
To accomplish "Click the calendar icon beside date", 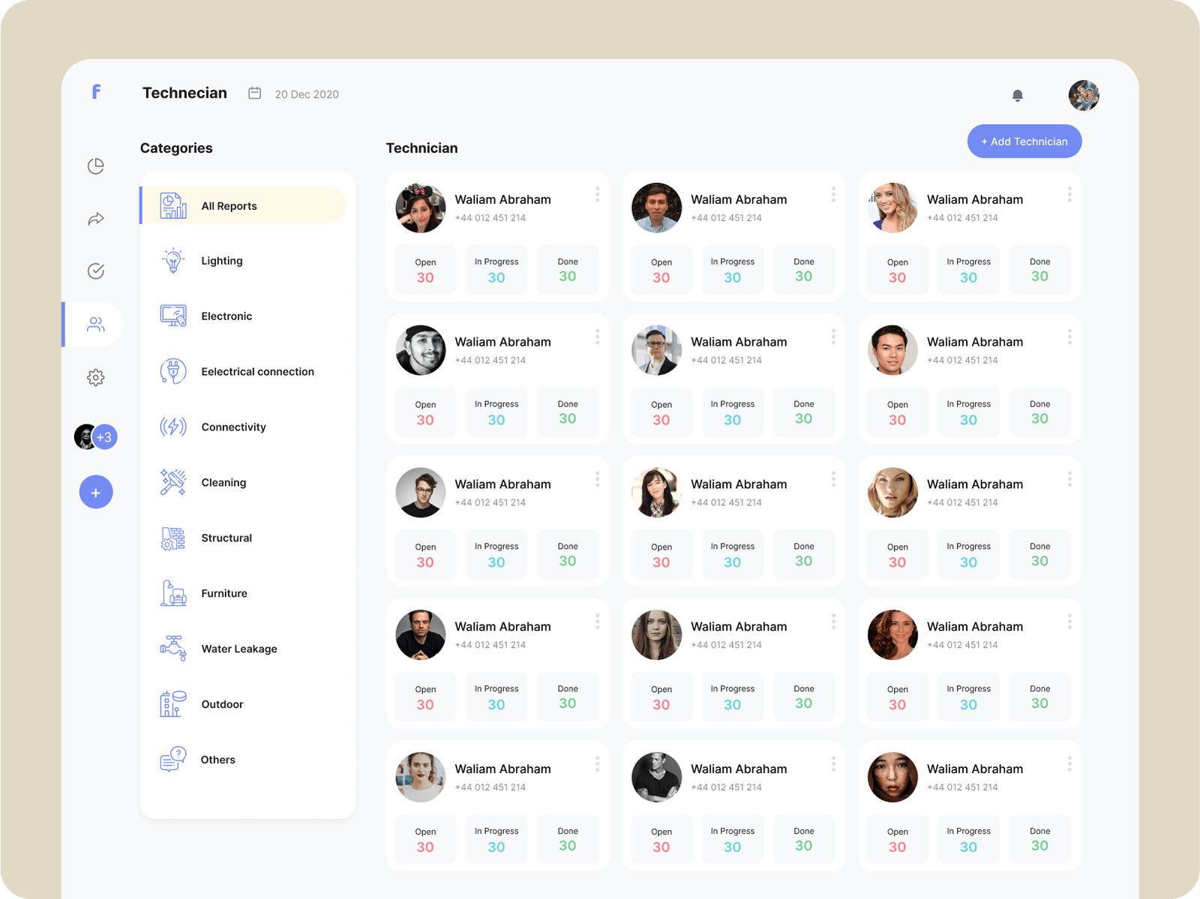I will click(x=255, y=94).
